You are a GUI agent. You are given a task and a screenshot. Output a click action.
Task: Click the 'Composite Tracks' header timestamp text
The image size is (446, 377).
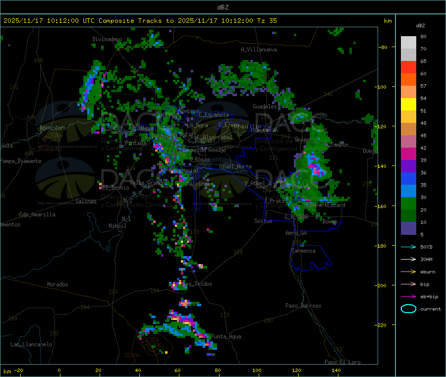pos(140,21)
